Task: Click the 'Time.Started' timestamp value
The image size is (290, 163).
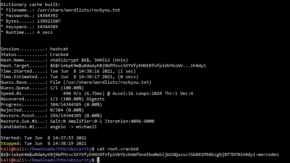Action: coord(93,71)
